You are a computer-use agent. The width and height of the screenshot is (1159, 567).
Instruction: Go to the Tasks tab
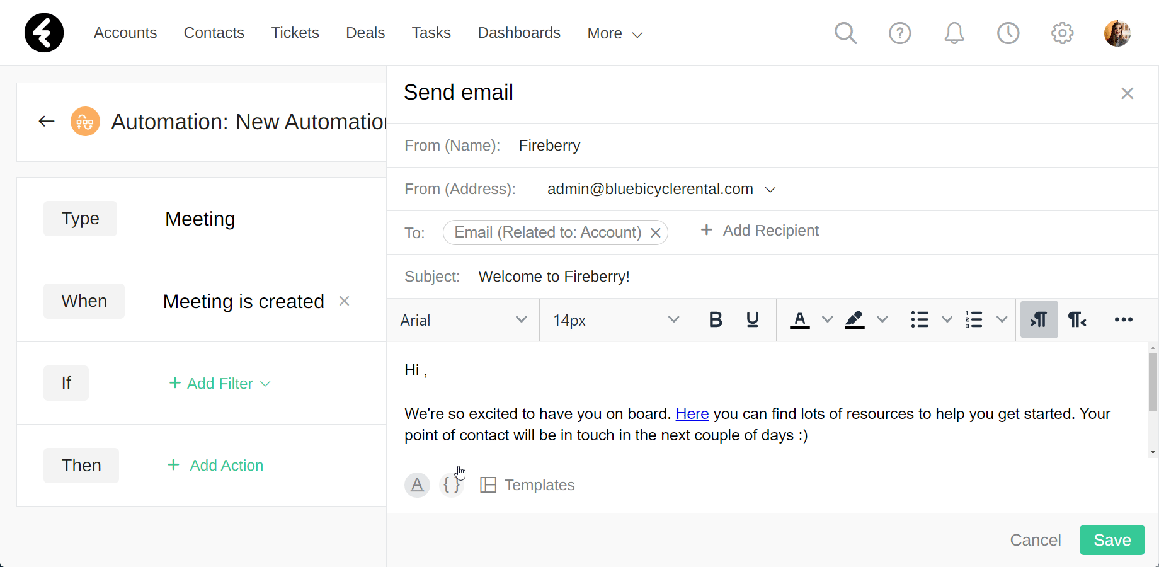(431, 33)
